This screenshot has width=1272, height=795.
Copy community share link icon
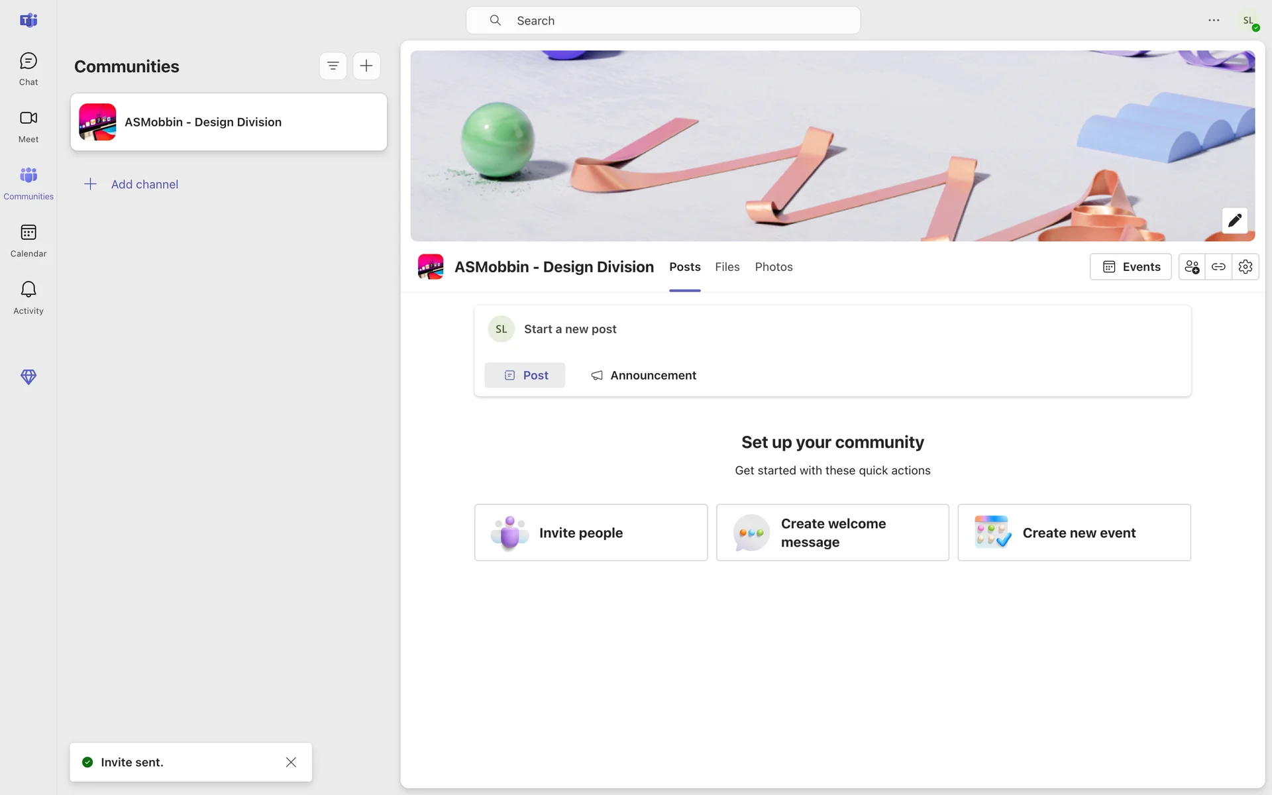[x=1218, y=267]
